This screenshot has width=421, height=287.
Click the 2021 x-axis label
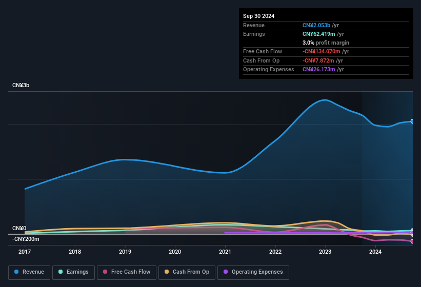point(225,252)
